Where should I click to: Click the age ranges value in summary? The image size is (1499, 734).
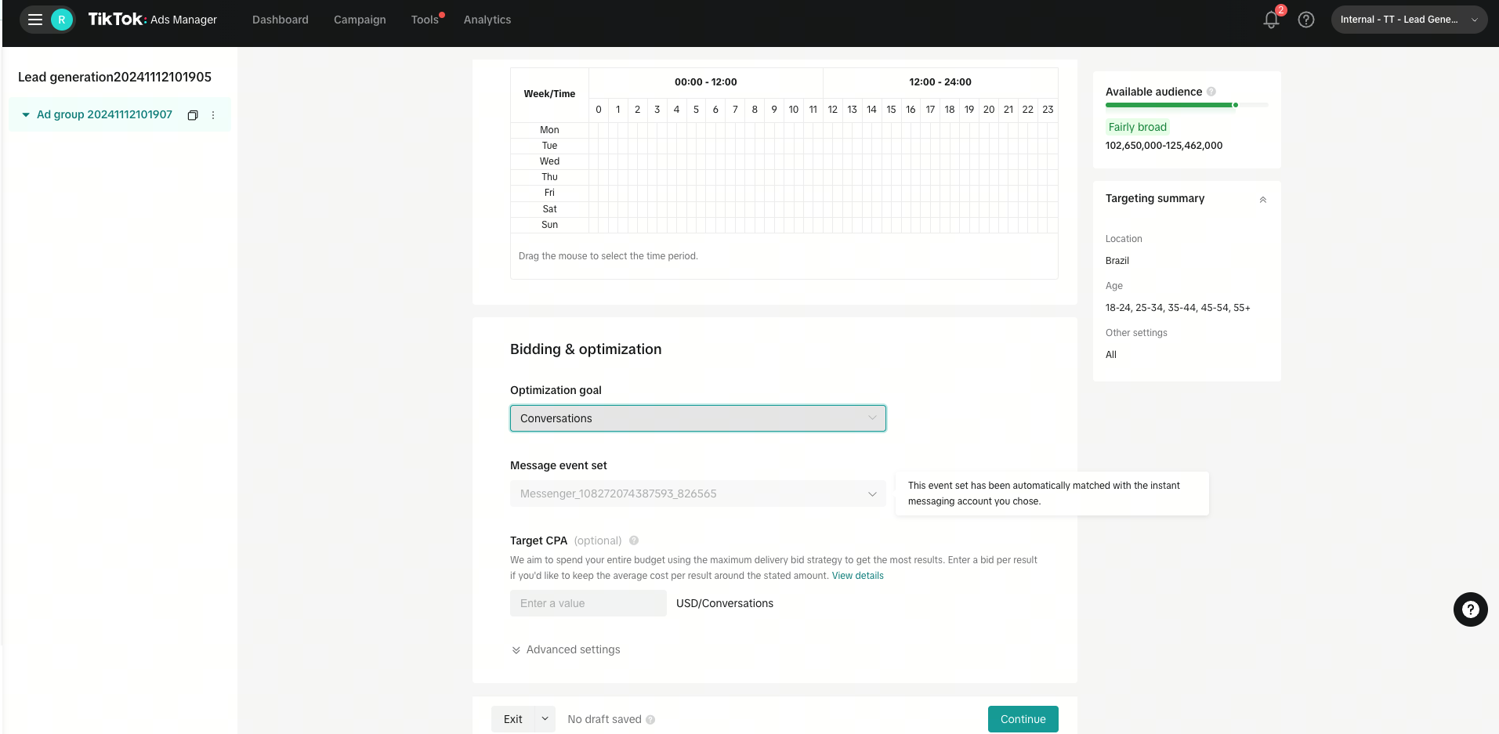[x=1178, y=308]
